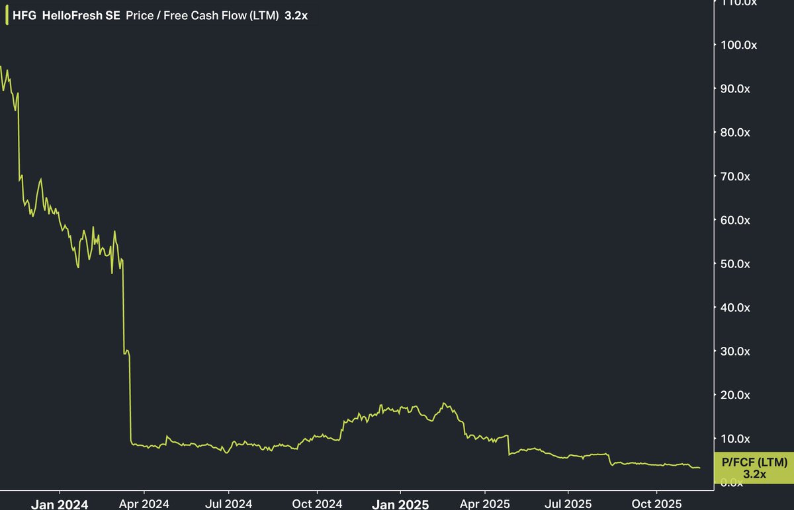Click the 20.0x y-axis label
This screenshot has width=794, height=510.
(x=735, y=395)
